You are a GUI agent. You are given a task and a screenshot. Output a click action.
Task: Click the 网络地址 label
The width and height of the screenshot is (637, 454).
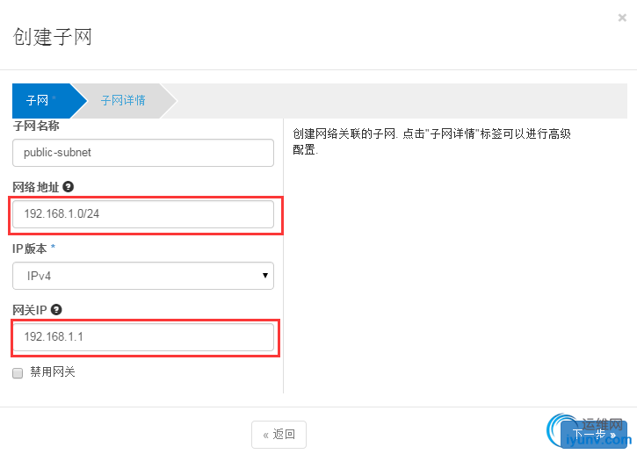pyautogui.click(x=34, y=186)
